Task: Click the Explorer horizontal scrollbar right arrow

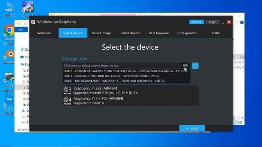Action: (242, 118)
